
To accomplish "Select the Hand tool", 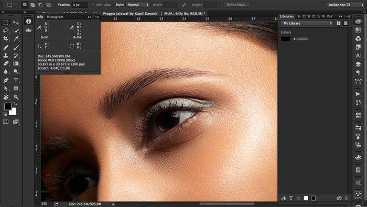I will point(6,97).
